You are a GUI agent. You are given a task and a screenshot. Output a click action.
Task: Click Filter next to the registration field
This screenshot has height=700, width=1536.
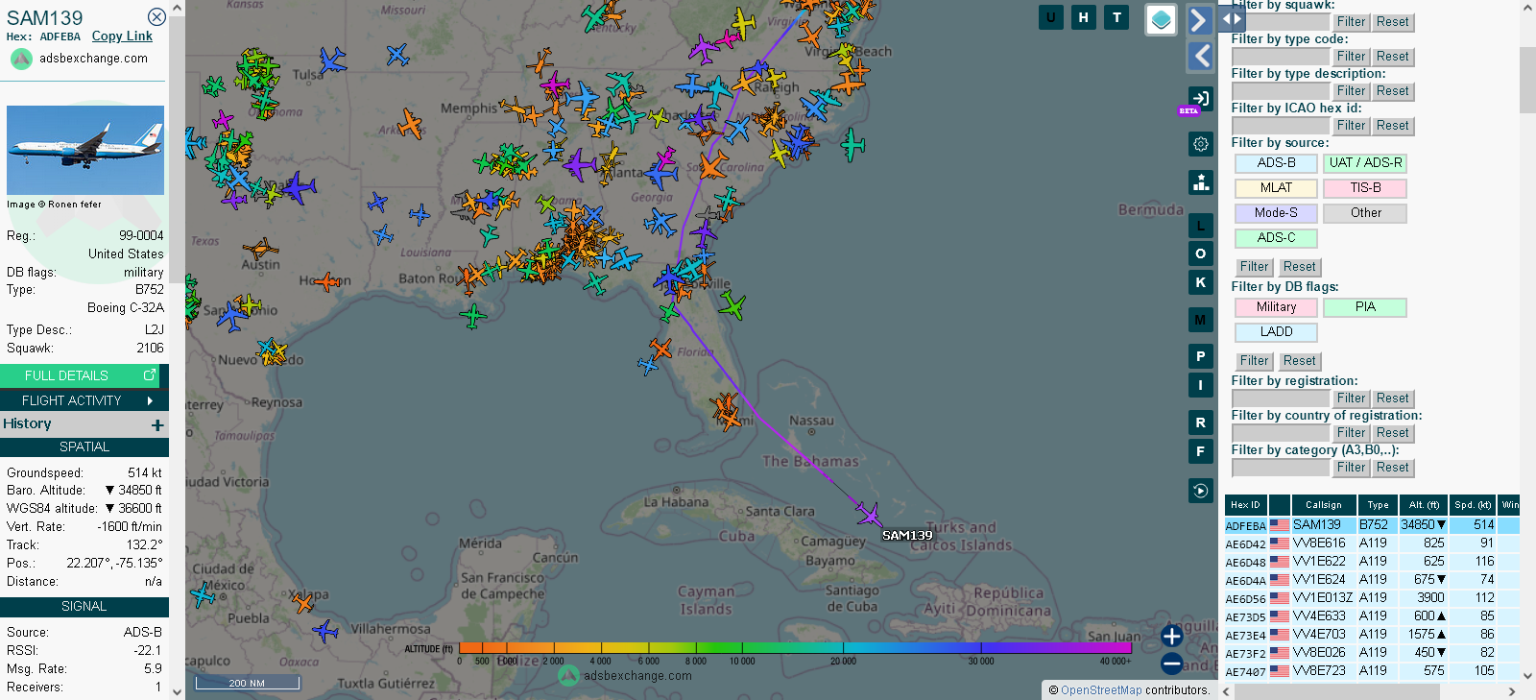coord(1351,398)
